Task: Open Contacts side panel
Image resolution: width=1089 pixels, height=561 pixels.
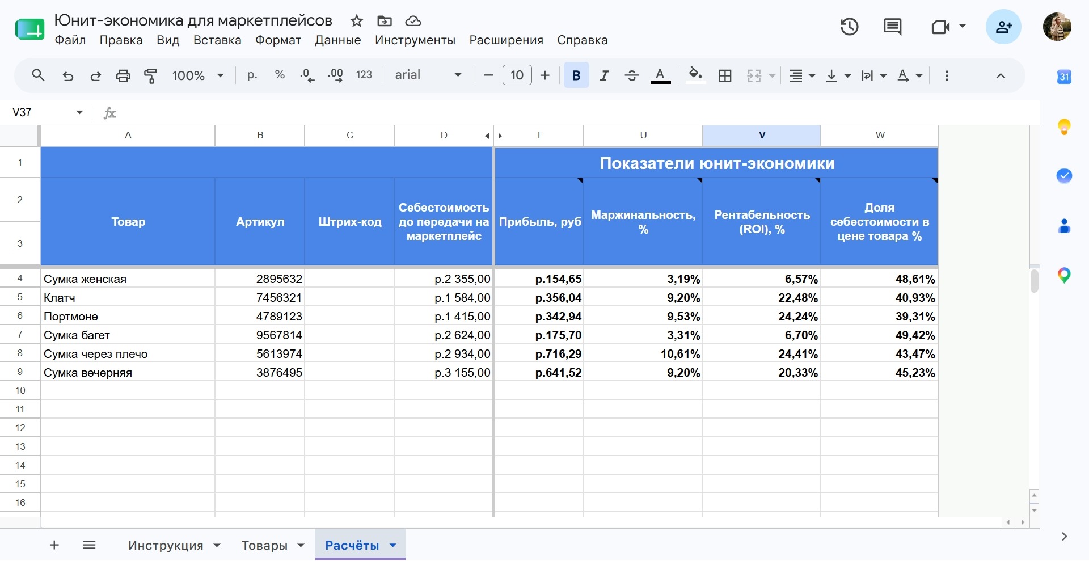Action: 1064,226
